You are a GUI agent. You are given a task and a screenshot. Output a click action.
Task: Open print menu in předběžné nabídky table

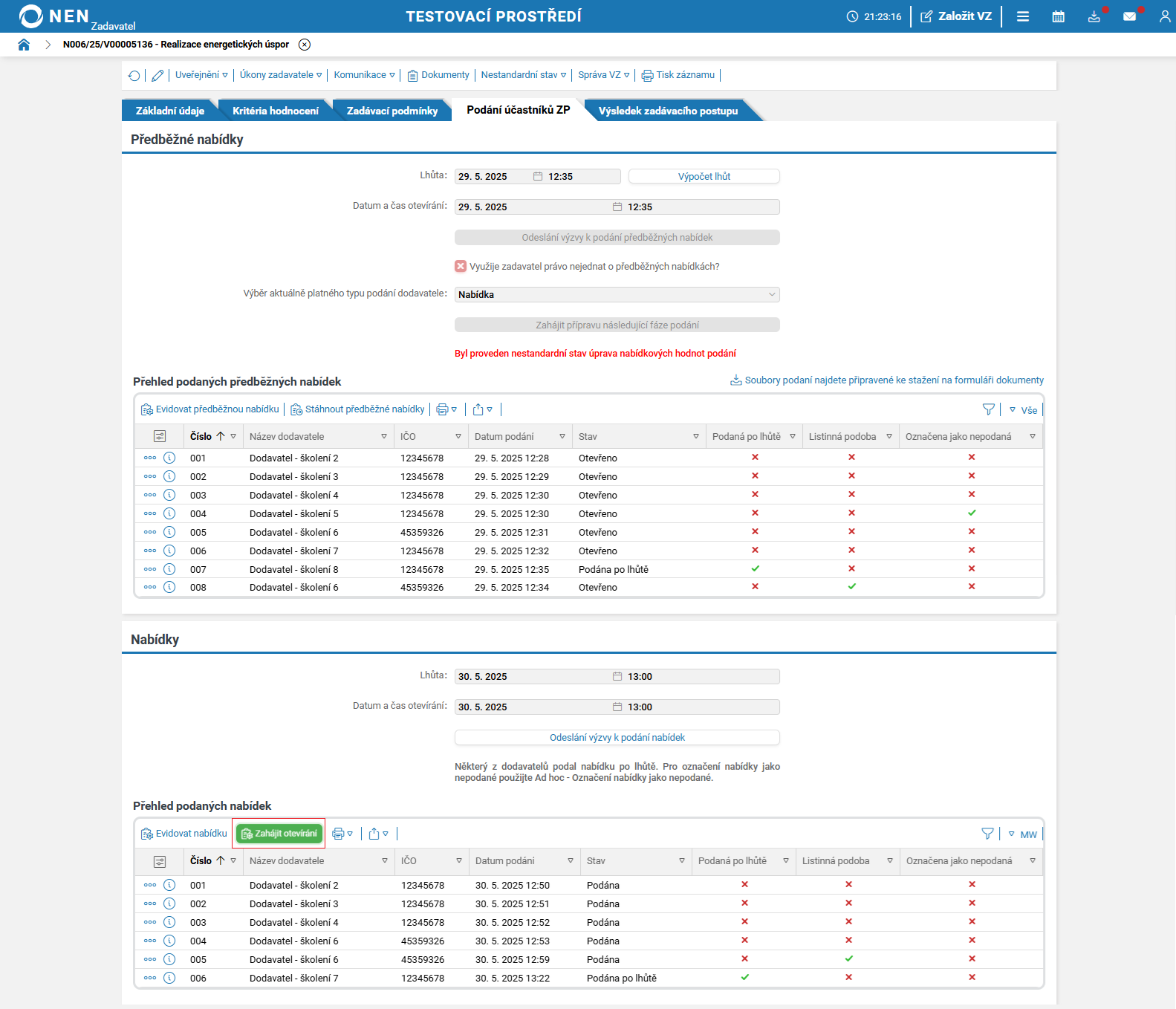[x=446, y=409]
